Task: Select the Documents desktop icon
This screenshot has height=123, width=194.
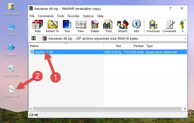Action: [x=11, y=9]
